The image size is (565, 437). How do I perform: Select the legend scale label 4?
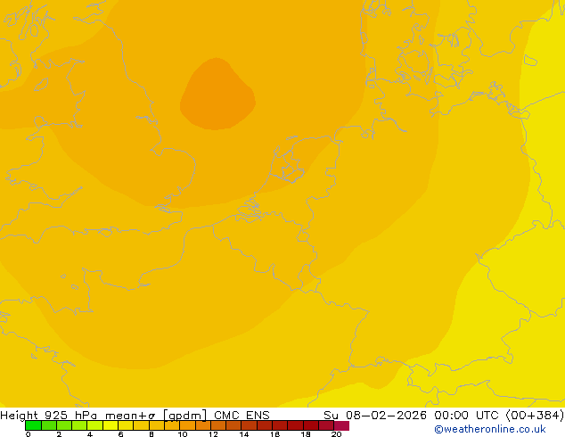[x=90, y=434]
